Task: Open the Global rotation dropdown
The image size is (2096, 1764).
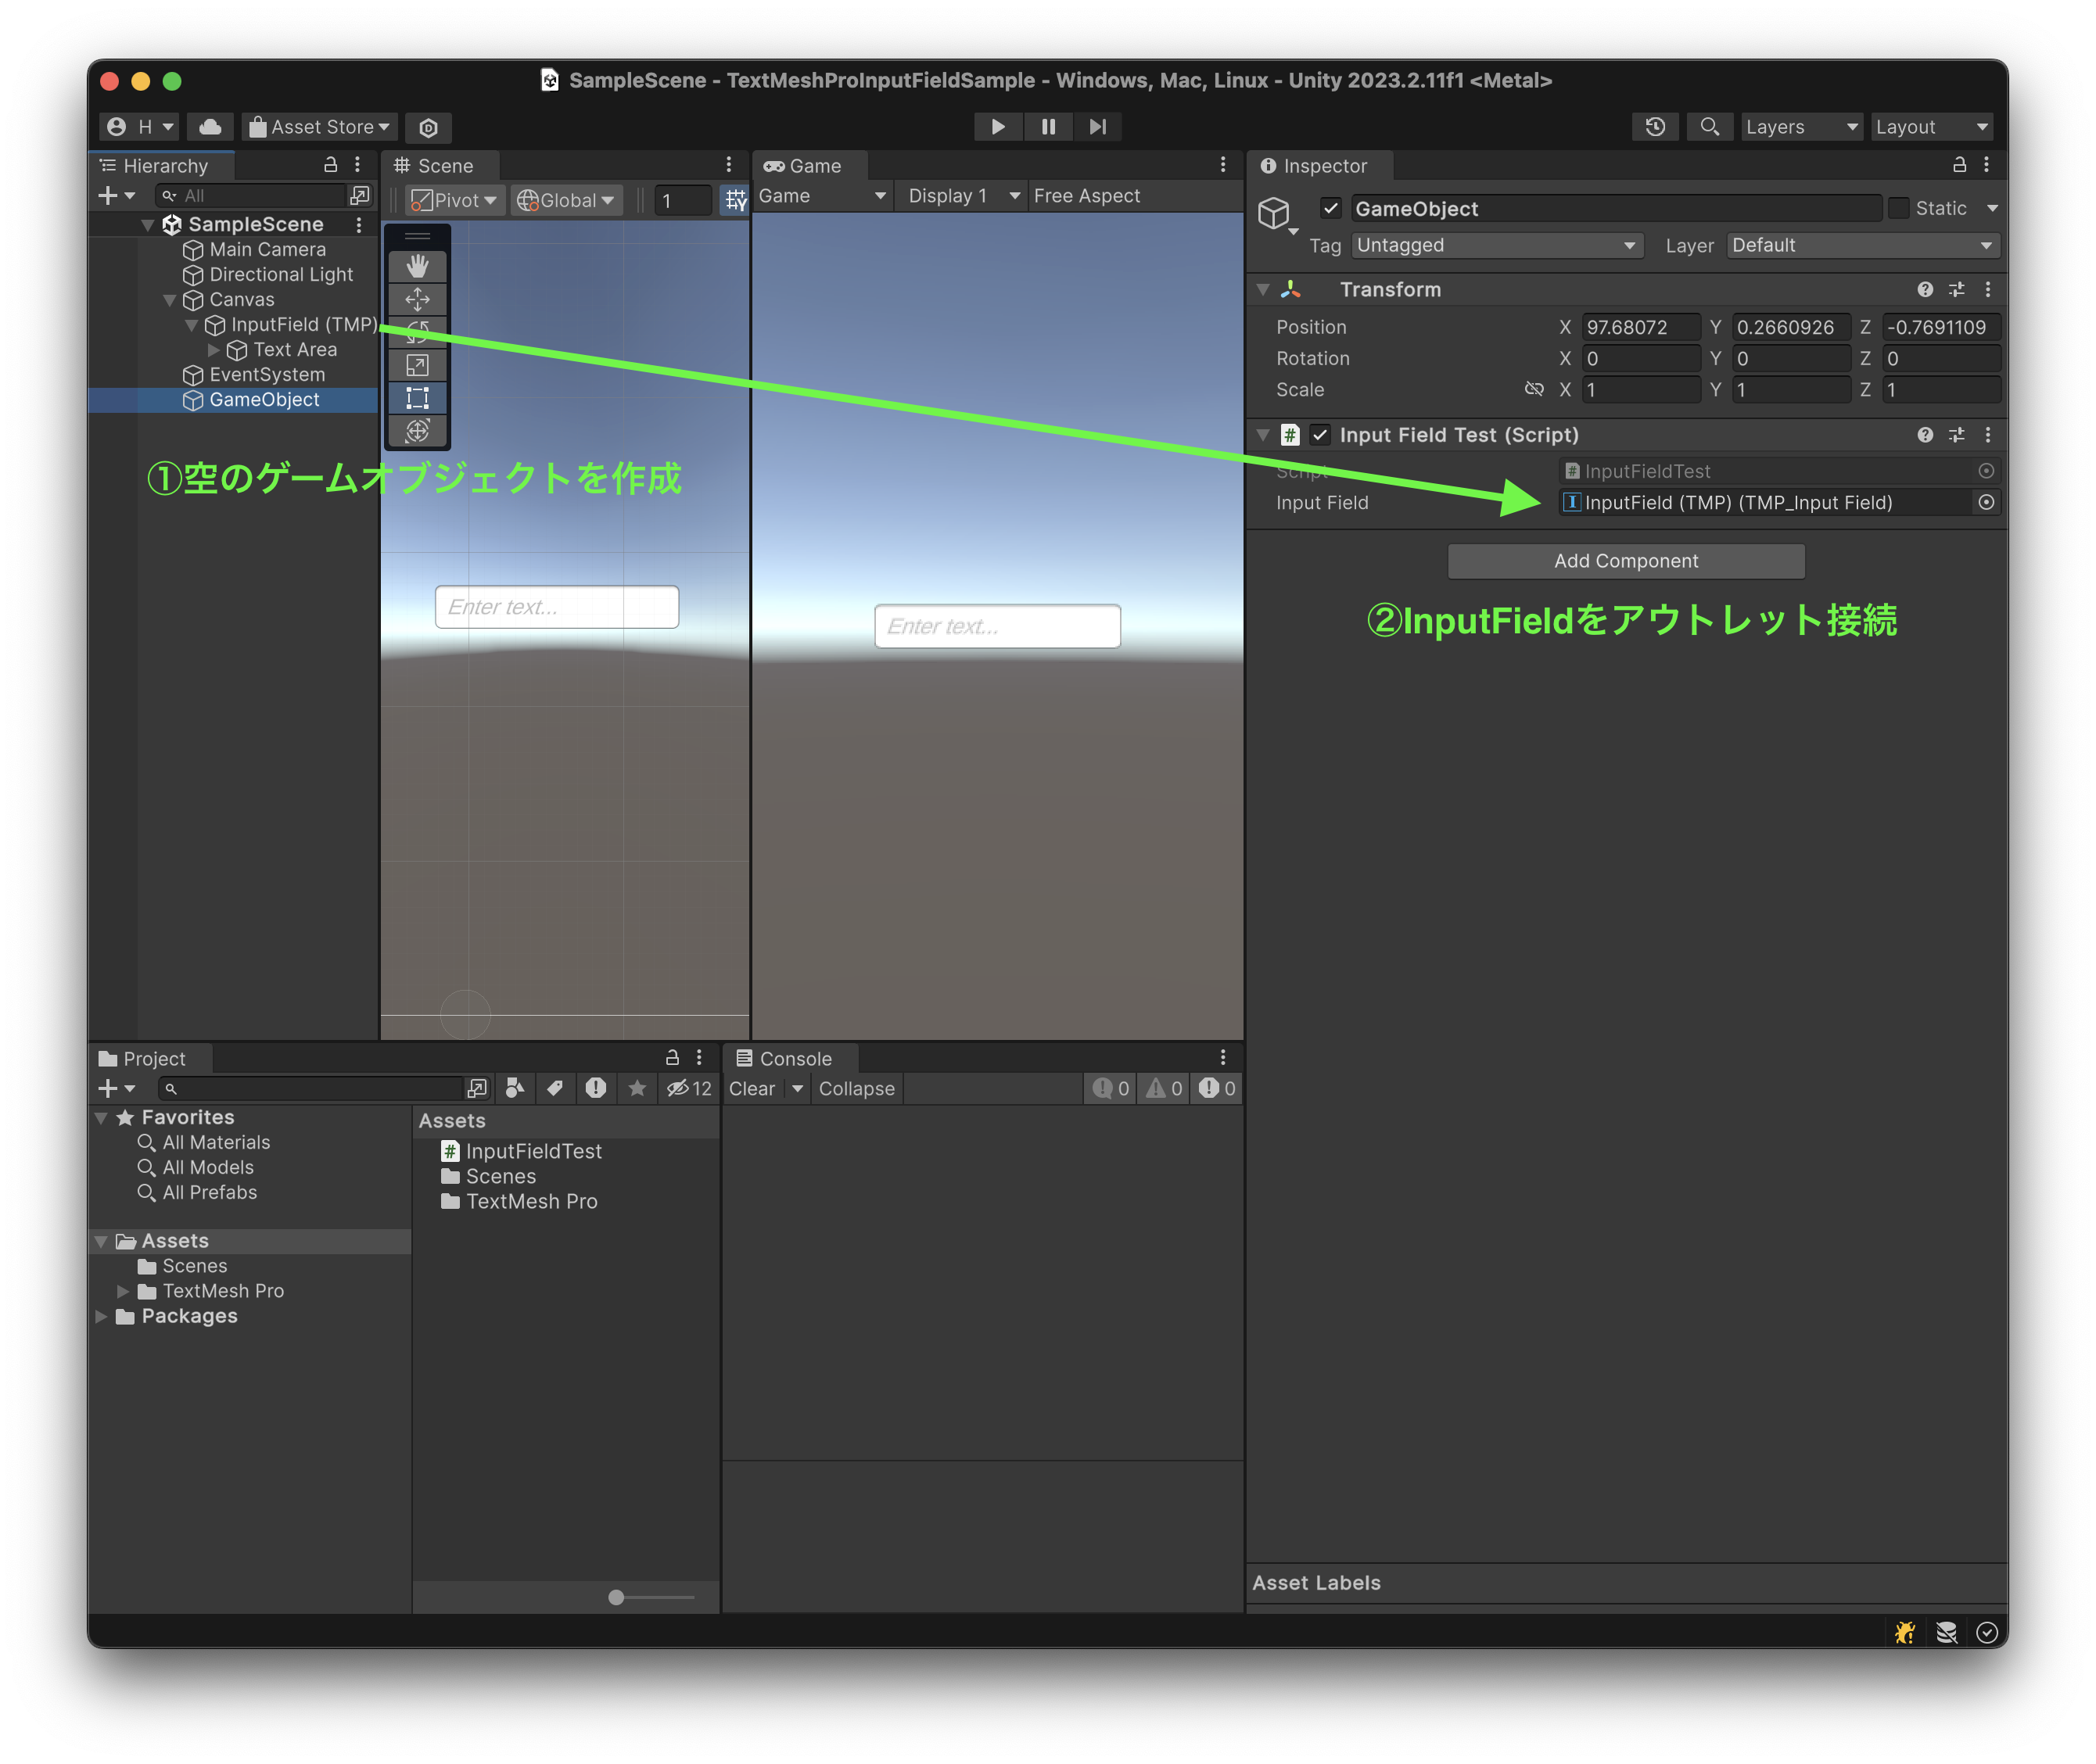Action: coord(566,200)
